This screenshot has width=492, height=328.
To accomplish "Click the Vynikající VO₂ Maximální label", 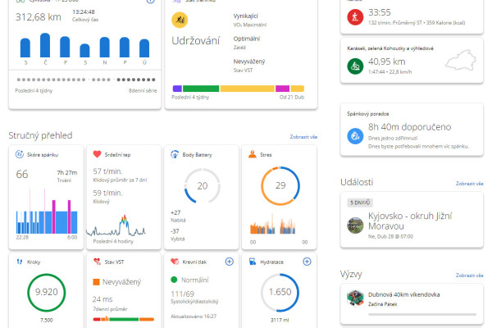I will coord(250,20).
